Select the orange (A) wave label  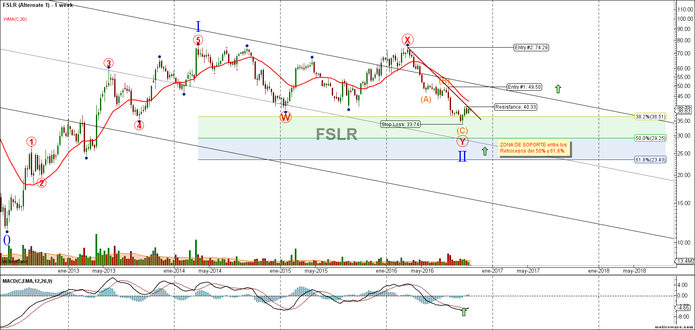pos(426,99)
